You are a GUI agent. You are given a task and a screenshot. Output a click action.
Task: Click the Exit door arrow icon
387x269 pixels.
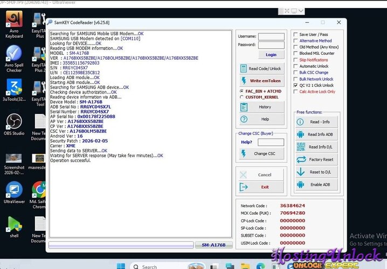click(x=243, y=187)
